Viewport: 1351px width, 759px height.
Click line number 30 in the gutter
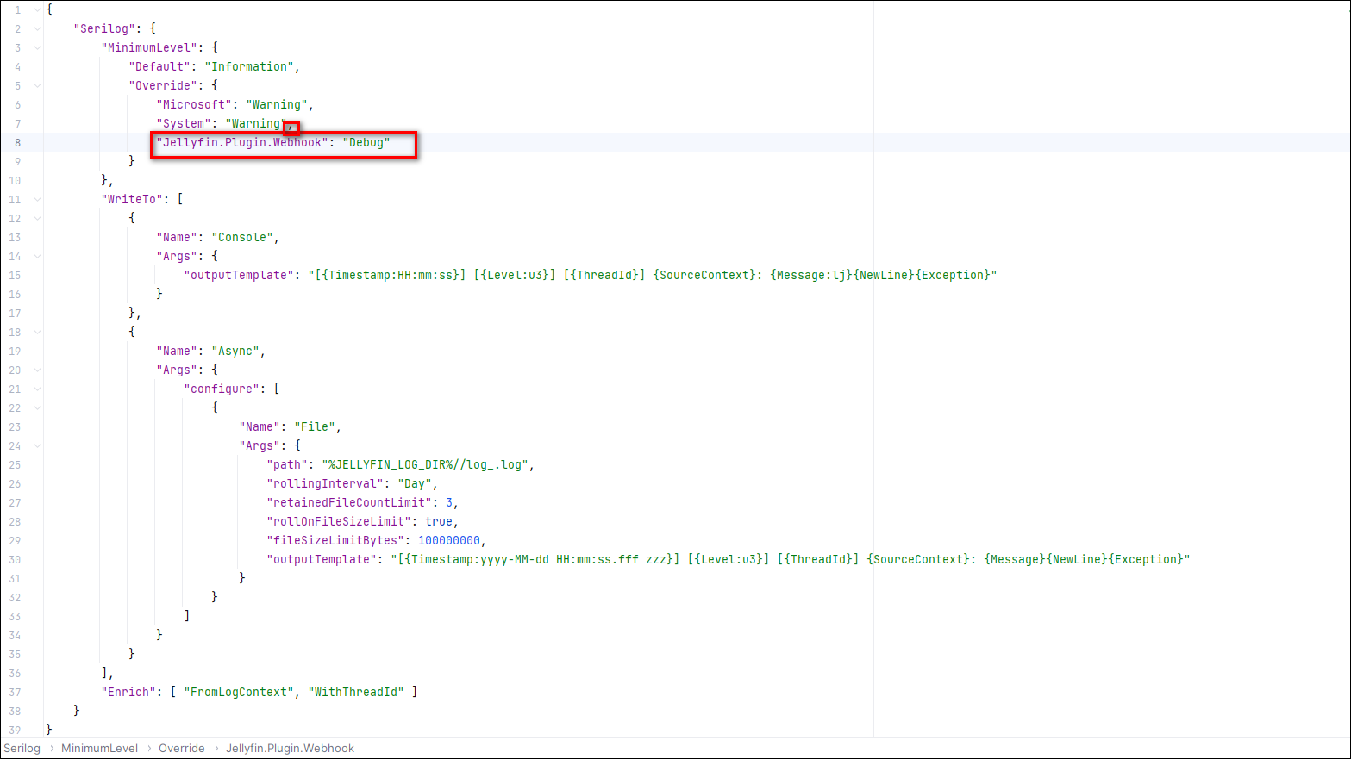point(15,559)
